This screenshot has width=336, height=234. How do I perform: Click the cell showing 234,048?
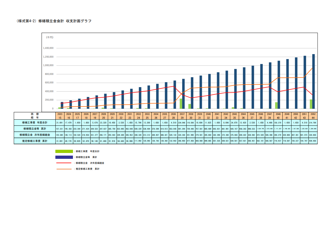coord(182,123)
